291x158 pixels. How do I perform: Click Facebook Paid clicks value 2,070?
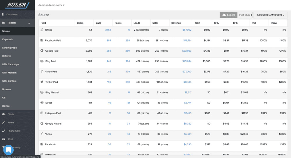[x=89, y=40]
